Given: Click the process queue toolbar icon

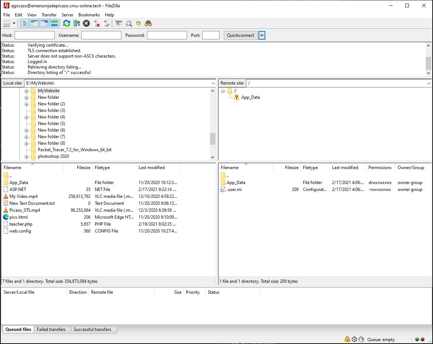Looking at the screenshot, I should (77, 24).
